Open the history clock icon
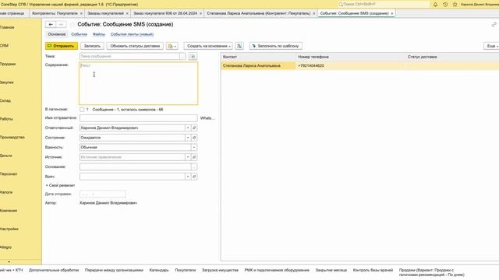 pyautogui.click(x=445, y=5)
